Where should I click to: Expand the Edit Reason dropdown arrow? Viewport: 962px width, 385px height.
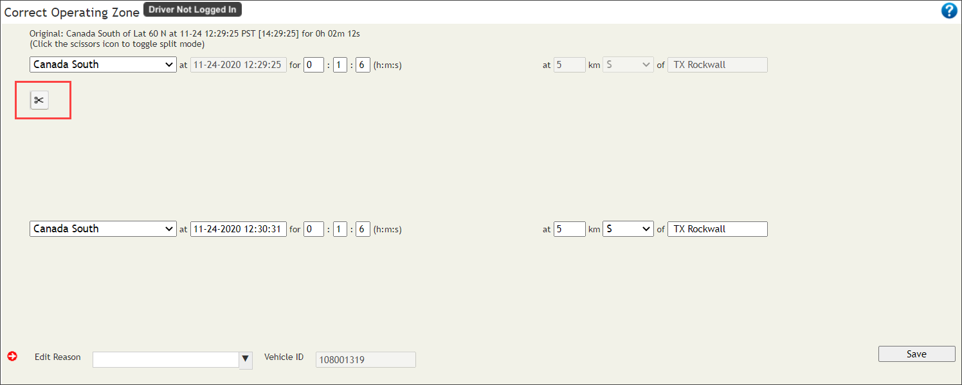(246, 359)
